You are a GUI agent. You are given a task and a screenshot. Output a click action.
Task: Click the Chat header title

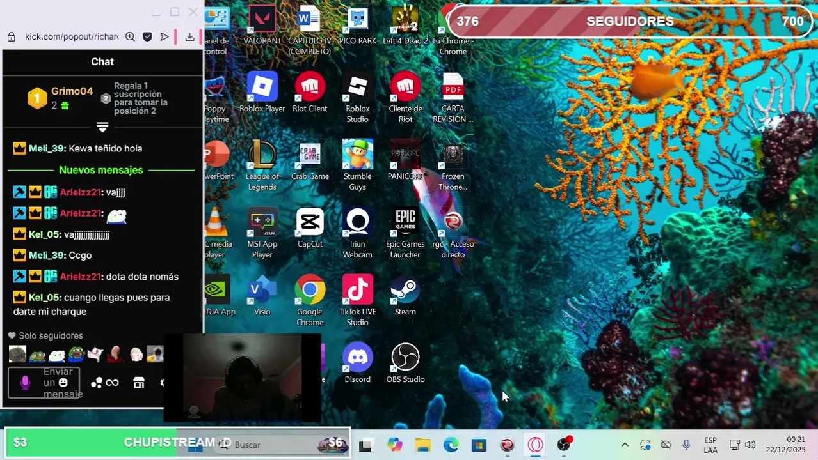coord(102,61)
